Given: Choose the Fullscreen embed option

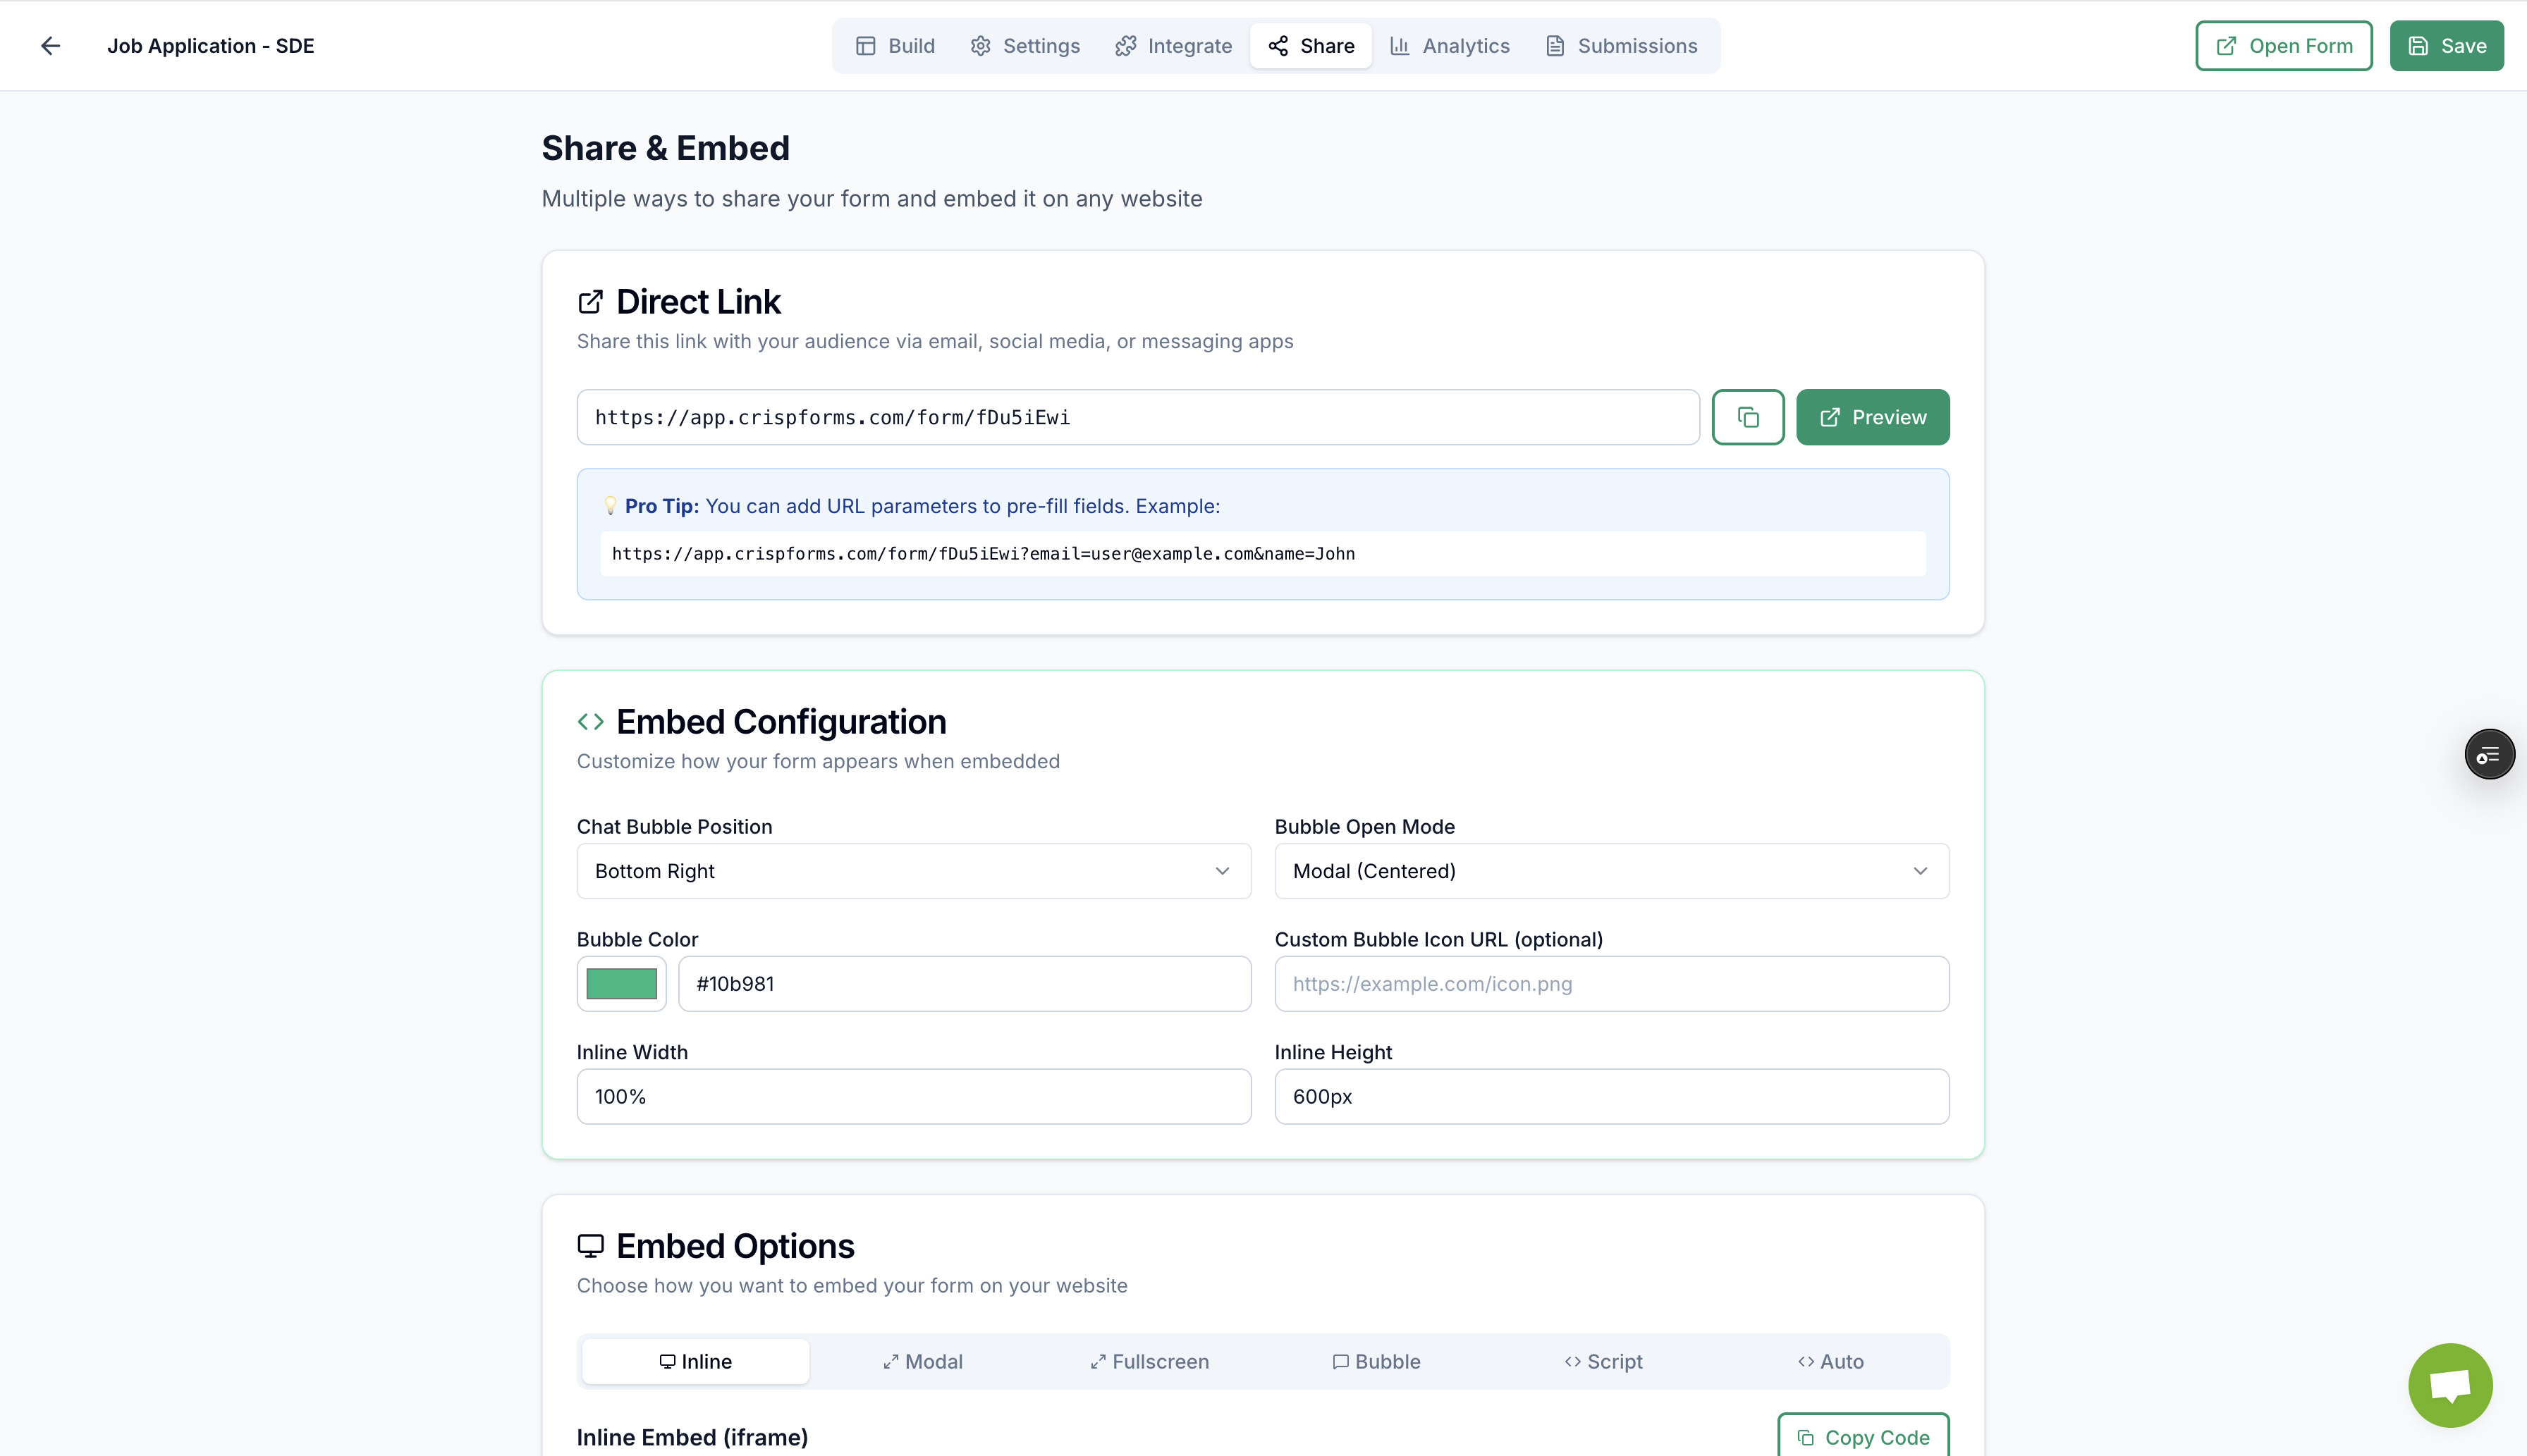Looking at the screenshot, I should pyautogui.click(x=1149, y=1362).
